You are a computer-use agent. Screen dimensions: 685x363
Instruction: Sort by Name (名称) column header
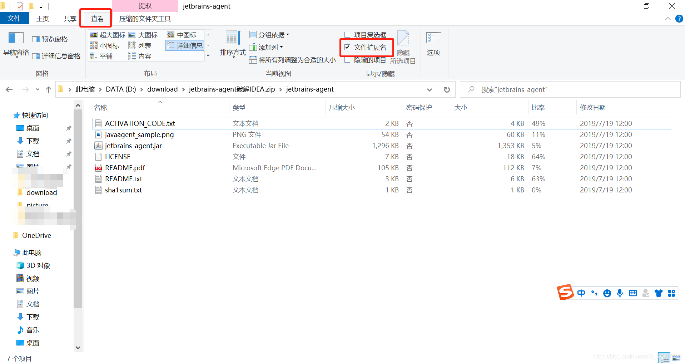pyautogui.click(x=161, y=107)
